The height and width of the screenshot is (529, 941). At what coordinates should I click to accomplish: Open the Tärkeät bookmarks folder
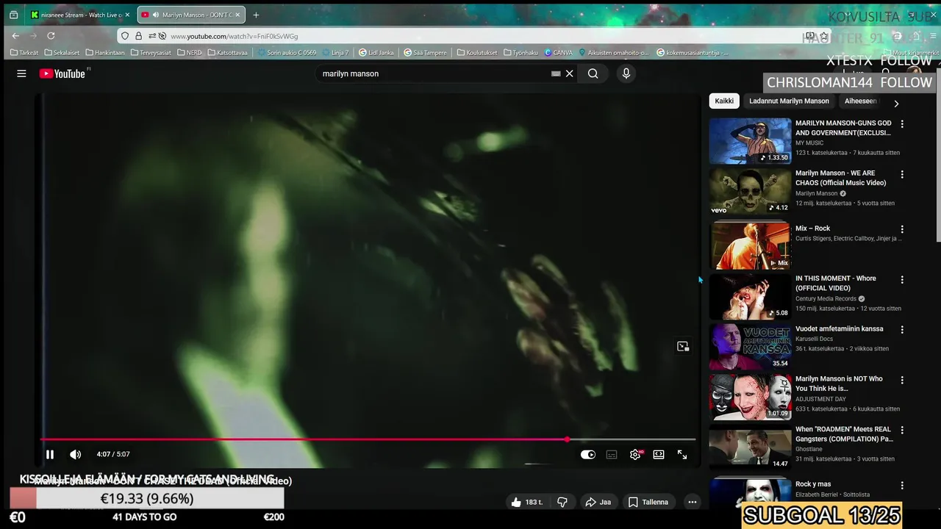pos(24,53)
